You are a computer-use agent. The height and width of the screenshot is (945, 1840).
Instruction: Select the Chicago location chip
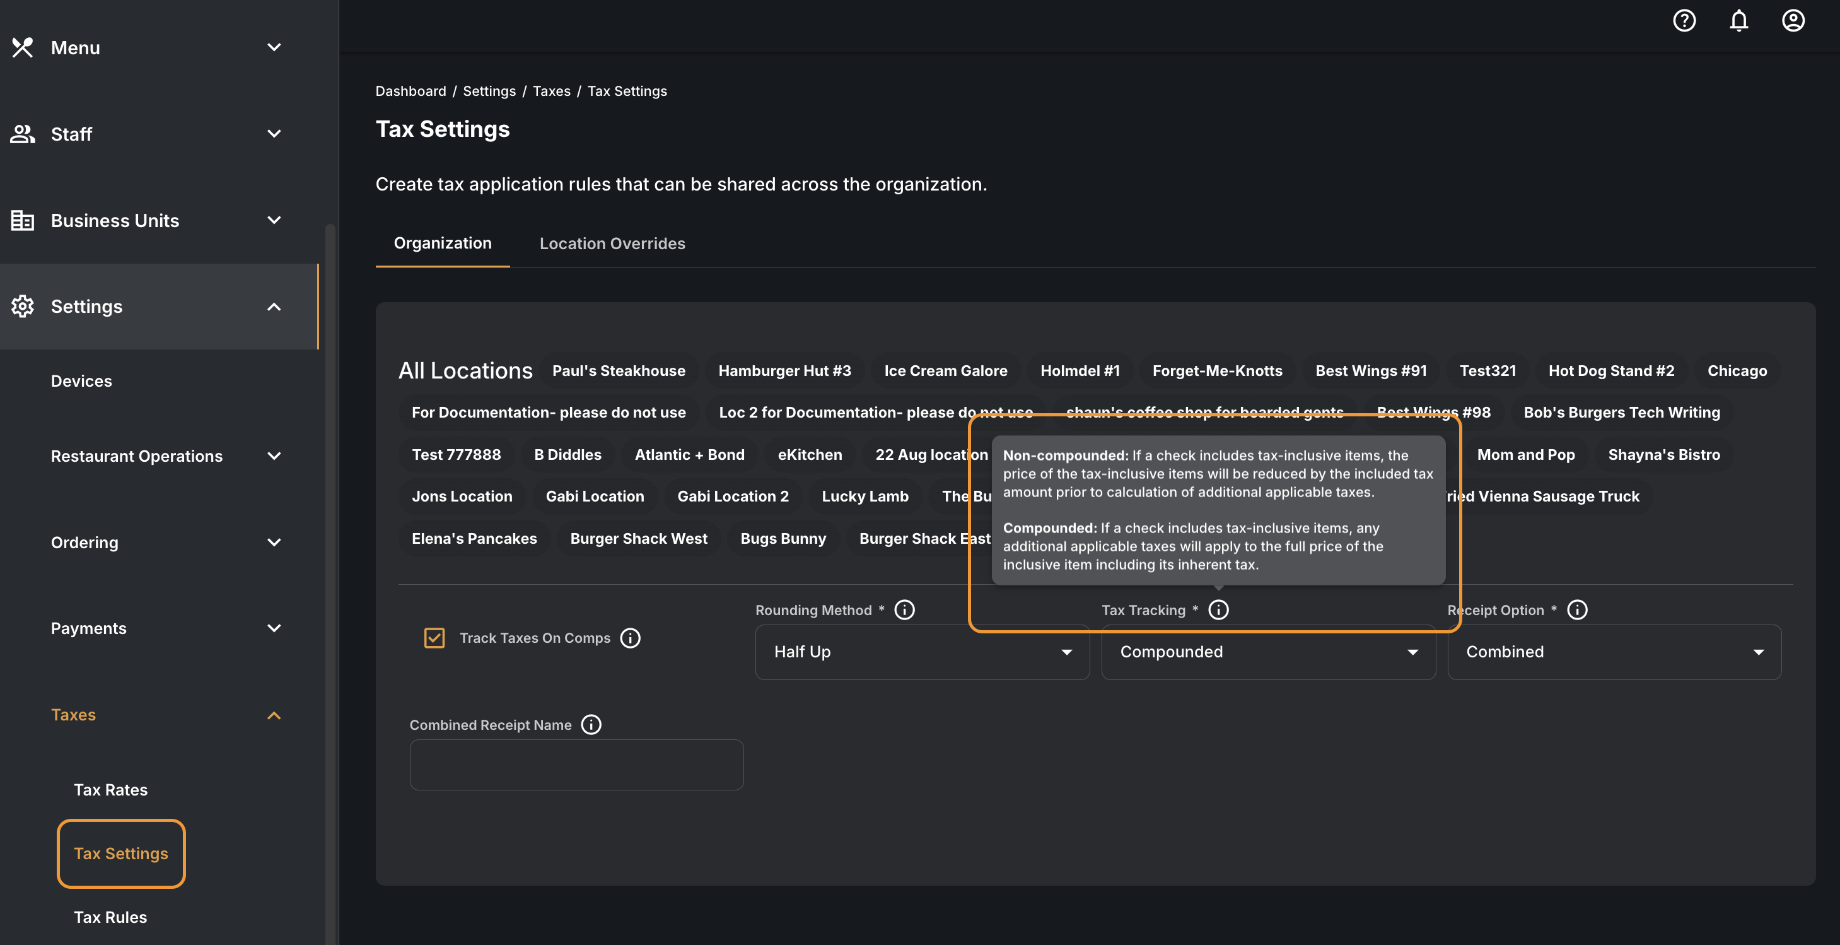point(1737,370)
